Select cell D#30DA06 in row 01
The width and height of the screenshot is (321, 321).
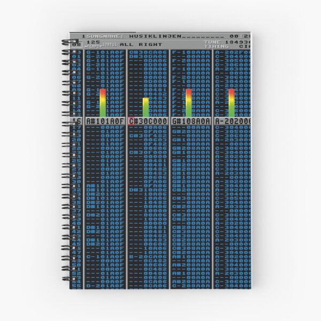[x=148, y=57]
